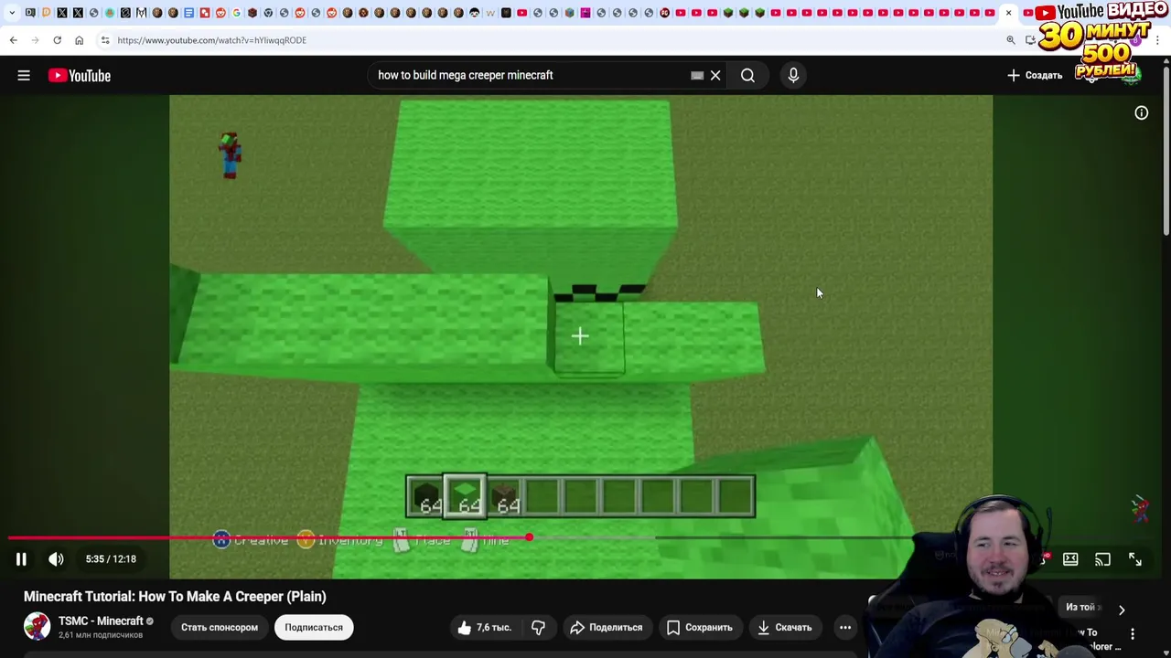1171x658 pixels.
Task: Pause the playing video
Action: (x=21, y=559)
